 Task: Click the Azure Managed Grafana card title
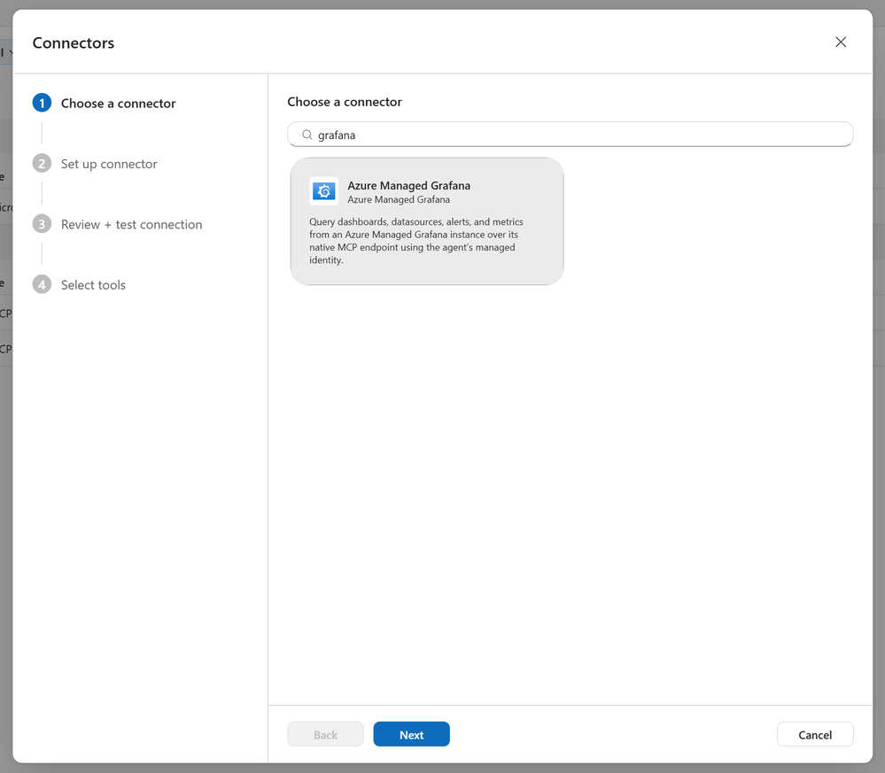tap(408, 185)
